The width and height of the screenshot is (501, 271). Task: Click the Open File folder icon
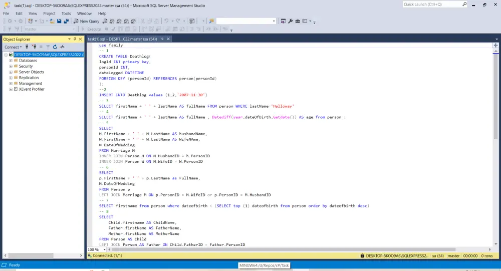tap(52, 21)
